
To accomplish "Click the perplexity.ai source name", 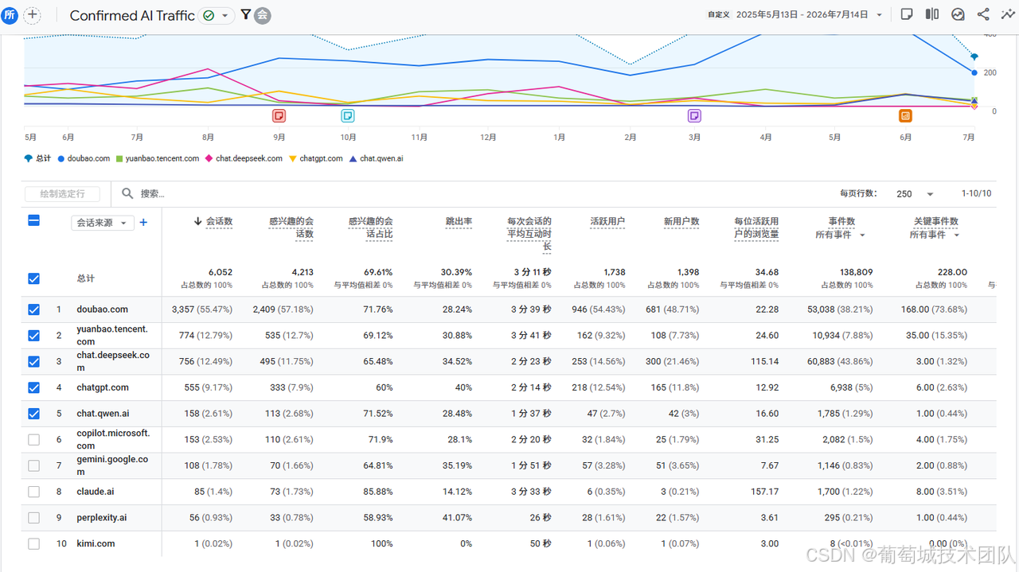I will (101, 518).
